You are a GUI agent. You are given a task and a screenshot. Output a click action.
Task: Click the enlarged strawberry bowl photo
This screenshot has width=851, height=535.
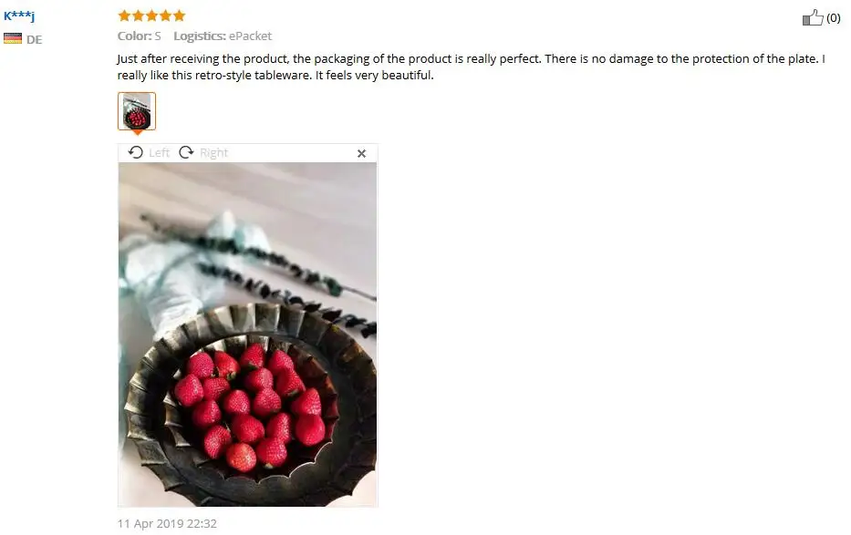click(247, 334)
